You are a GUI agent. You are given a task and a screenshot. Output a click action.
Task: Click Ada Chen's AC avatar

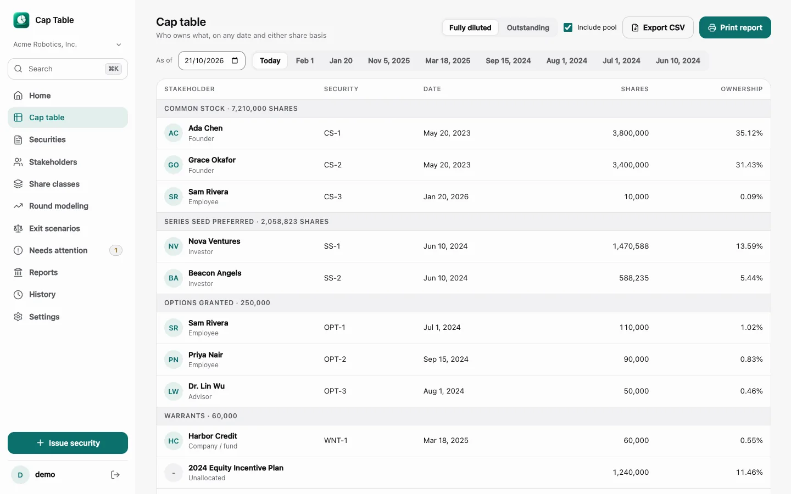(x=174, y=133)
